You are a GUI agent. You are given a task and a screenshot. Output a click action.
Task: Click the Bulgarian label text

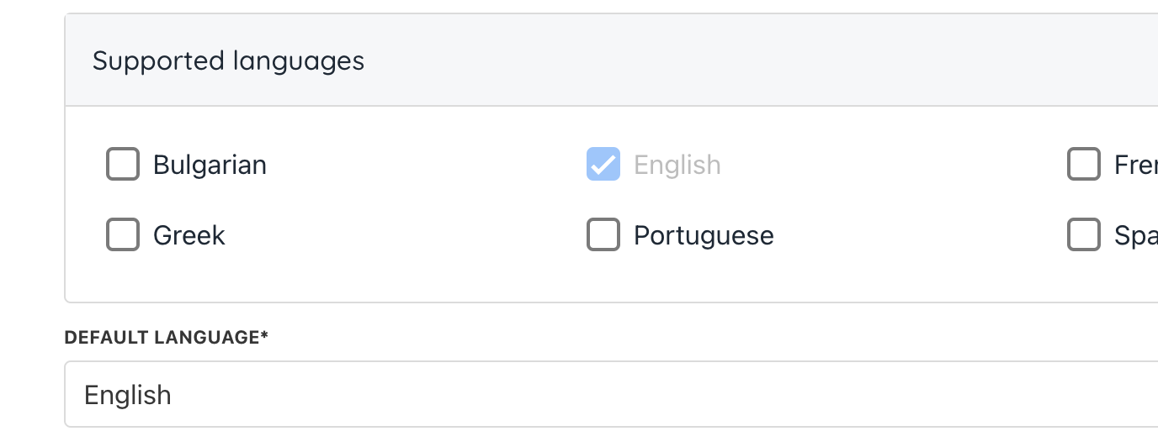[x=210, y=165]
